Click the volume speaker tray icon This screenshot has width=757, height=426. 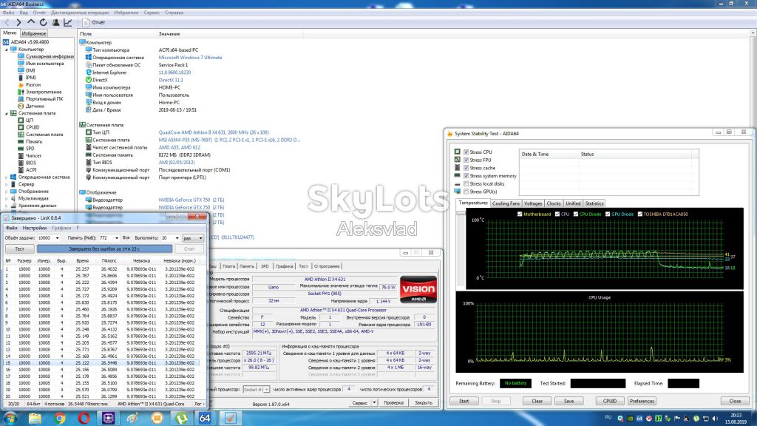(x=715, y=419)
